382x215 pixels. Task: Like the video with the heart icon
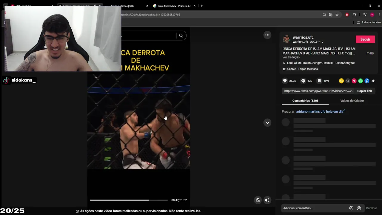(x=285, y=81)
